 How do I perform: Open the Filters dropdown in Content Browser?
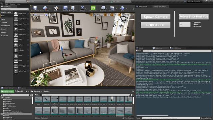pos(38,95)
